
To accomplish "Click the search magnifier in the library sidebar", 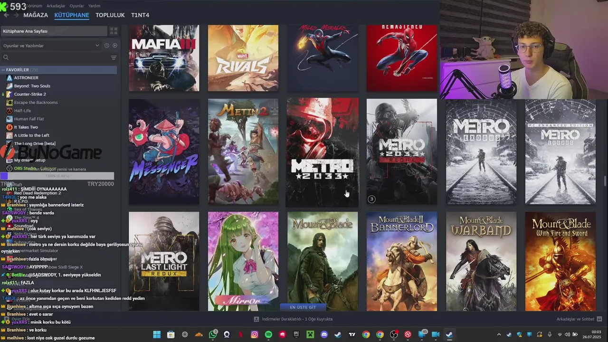I will (6, 57).
